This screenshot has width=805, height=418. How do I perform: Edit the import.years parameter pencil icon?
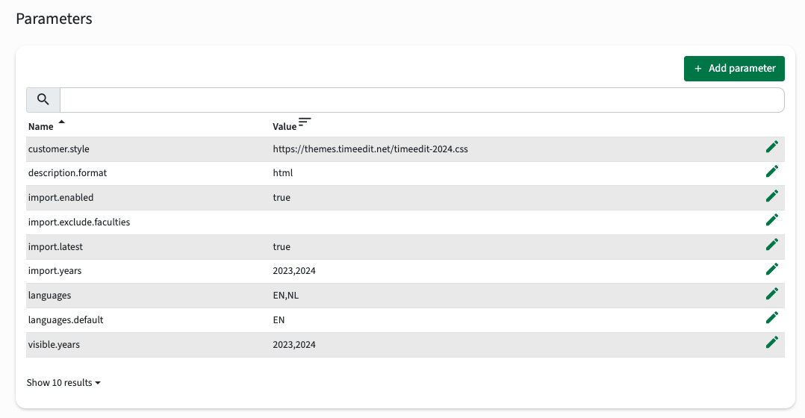pos(771,269)
